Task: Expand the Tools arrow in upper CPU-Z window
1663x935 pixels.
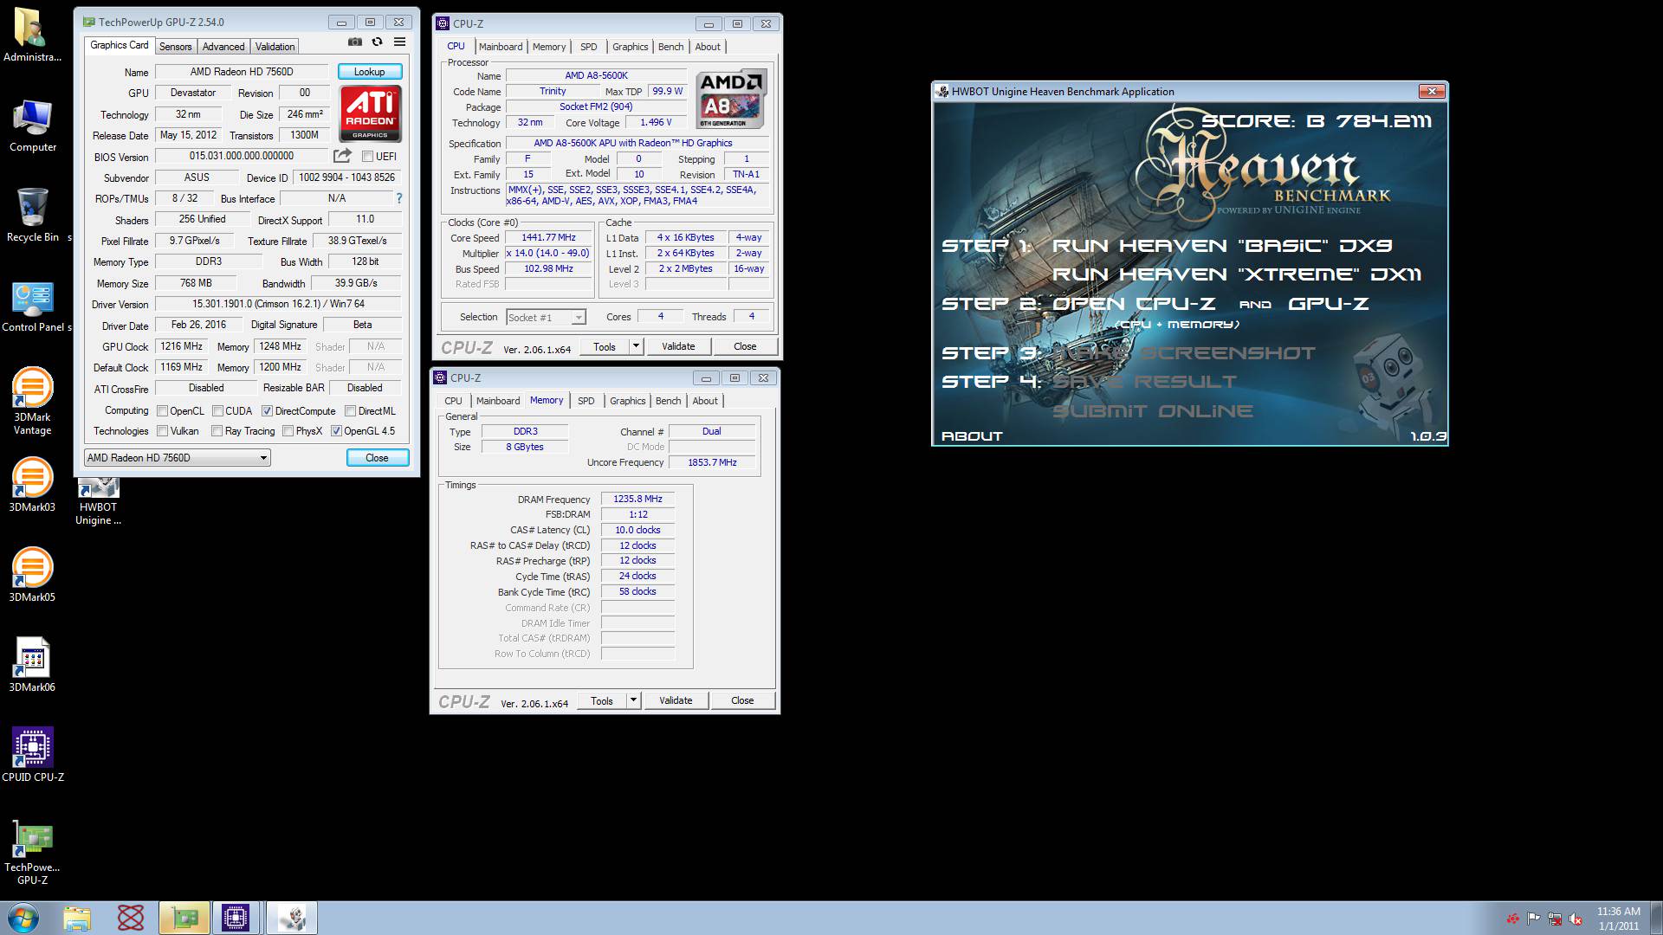Action: click(x=636, y=346)
